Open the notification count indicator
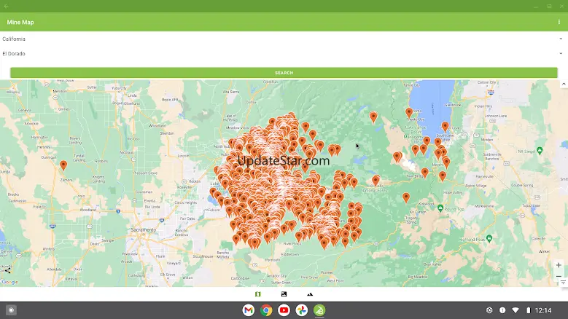Screen dimensions: 568x319 click(x=502, y=310)
